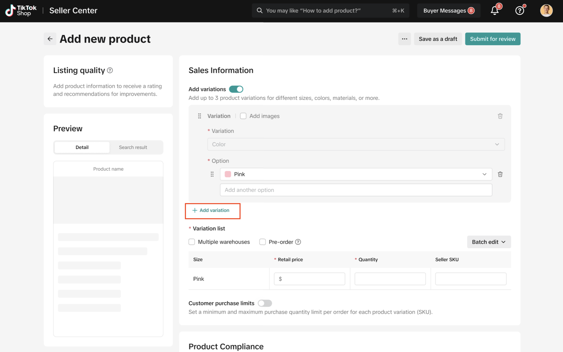This screenshot has width=563, height=352.
Task: Expand the Batch edit dropdown
Action: [x=488, y=242]
